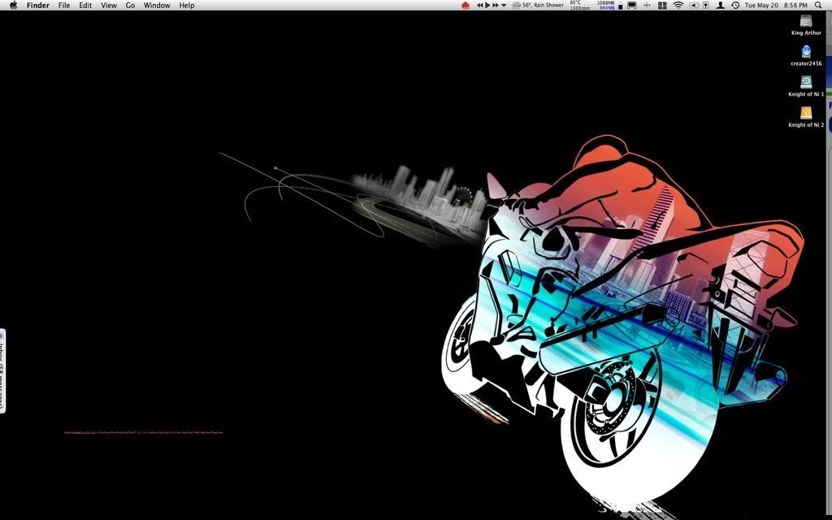
Task: Click the vertical drawer tab on left edge
Action: [4, 374]
